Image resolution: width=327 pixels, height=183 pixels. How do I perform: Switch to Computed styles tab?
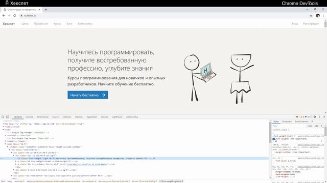287,121
